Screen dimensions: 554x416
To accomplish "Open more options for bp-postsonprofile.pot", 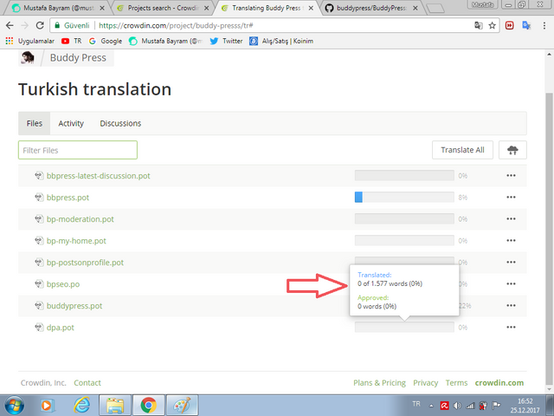I will coord(511,262).
